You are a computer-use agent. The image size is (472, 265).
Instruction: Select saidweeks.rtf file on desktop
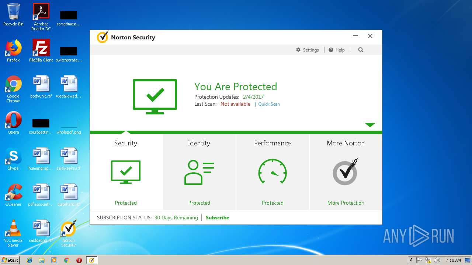pyautogui.click(x=69, y=159)
